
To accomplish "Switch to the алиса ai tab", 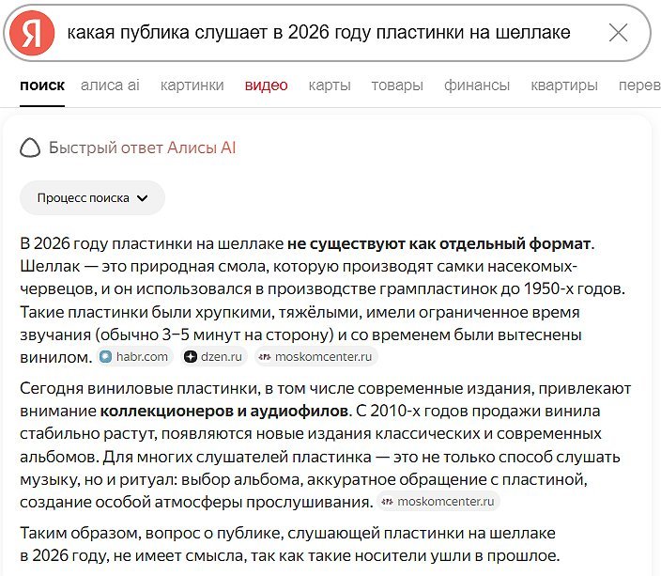I will click(x=110, y=86).
